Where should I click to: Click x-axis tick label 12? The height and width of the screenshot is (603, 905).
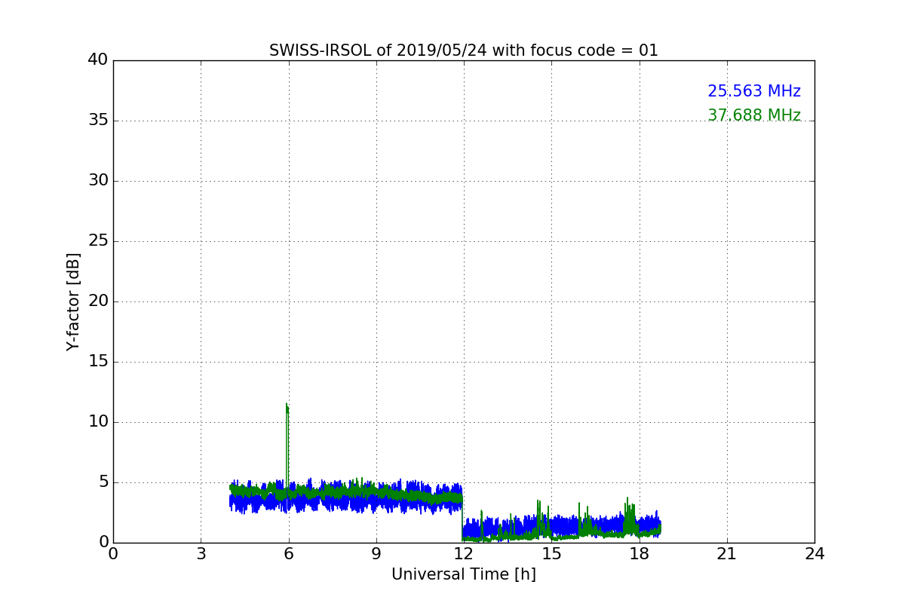464,554
